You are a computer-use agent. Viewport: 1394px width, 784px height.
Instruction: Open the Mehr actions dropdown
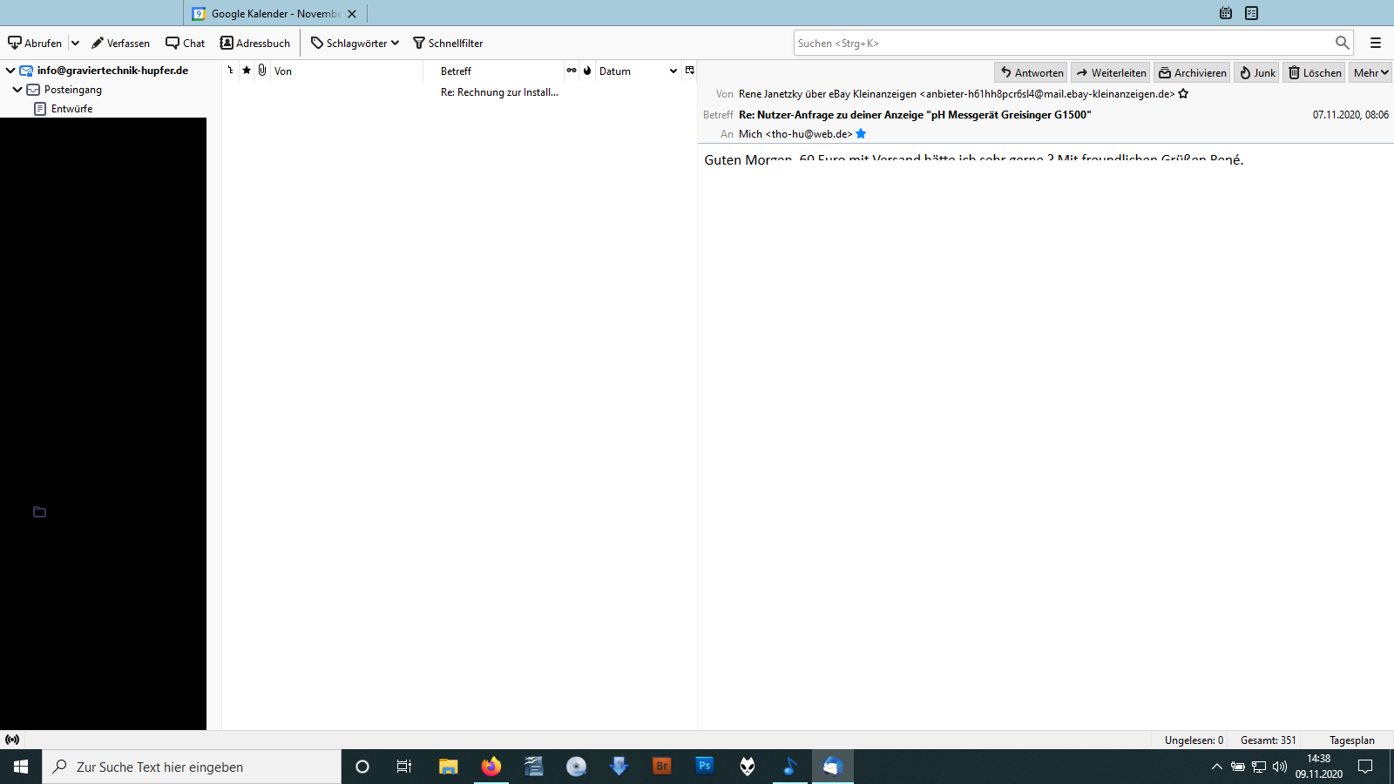point(1370,72)
